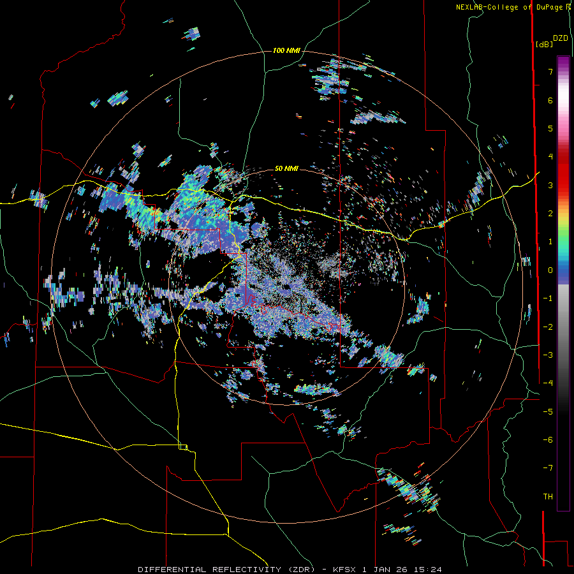The height and width of the screenshot is (574, 574).
Task: Click the -7 value on the scale
Action: pos(548,468)
